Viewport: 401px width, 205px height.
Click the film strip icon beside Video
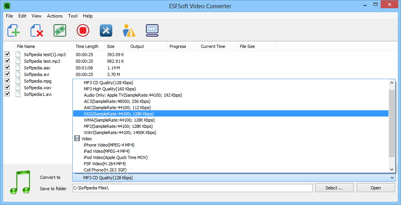(77, 138)
